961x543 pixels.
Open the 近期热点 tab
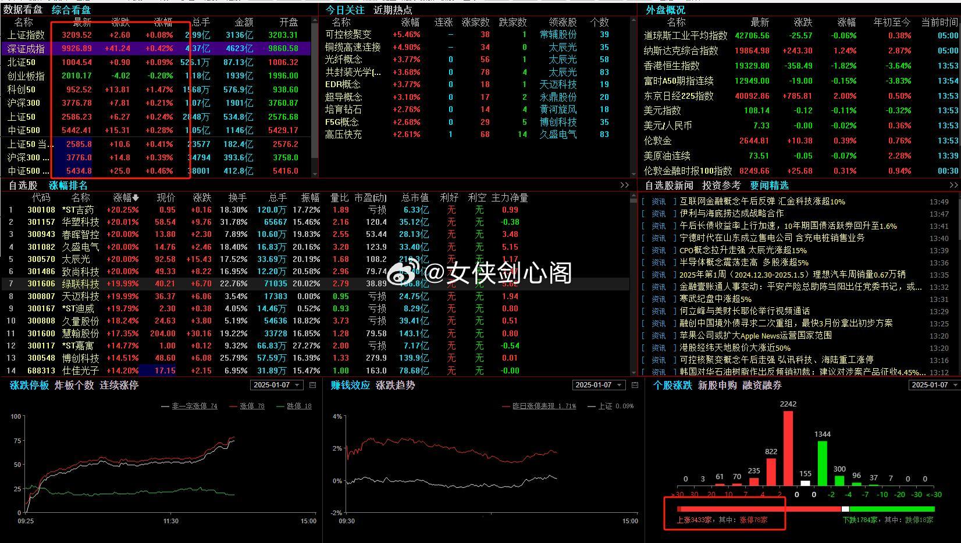[x=393, y=10]
